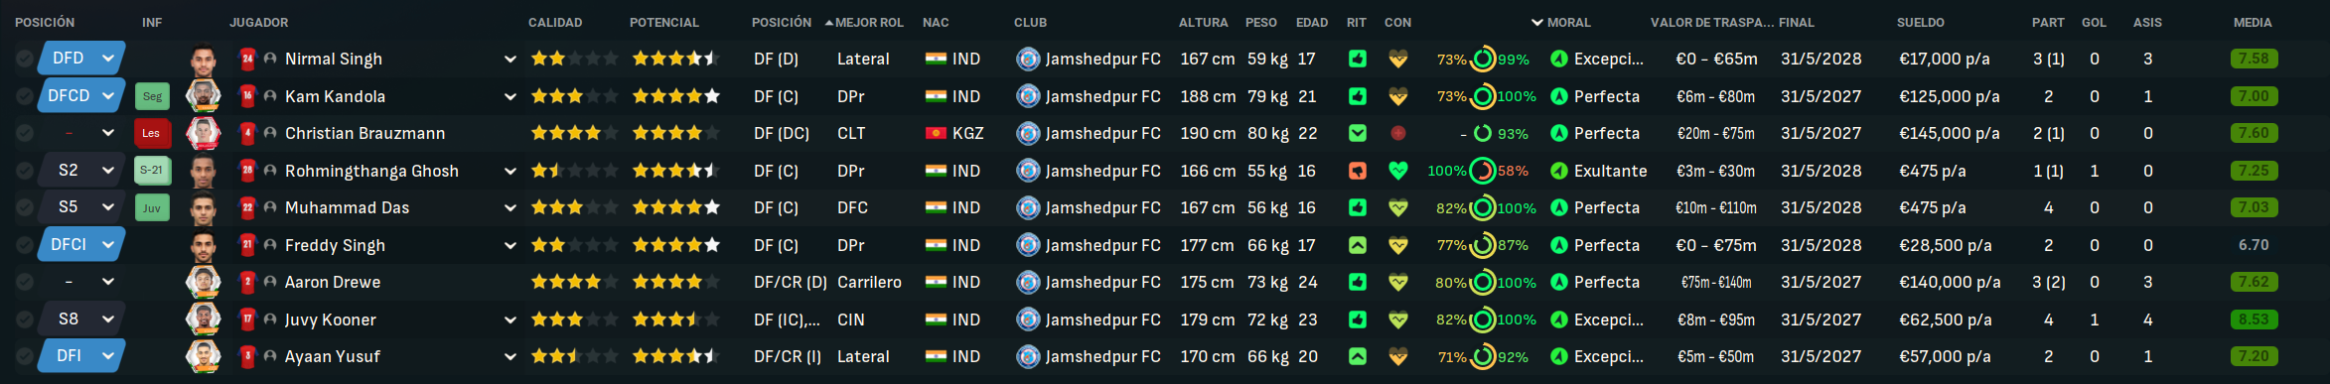Open Aaron Drewe's player profile
This screenshot has width=2330, height=384.
(333, 282)
